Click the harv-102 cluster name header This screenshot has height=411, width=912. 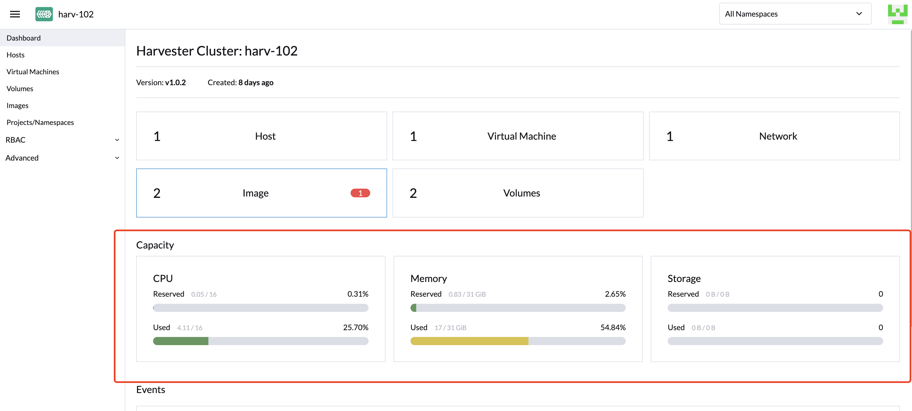[76, 14]
